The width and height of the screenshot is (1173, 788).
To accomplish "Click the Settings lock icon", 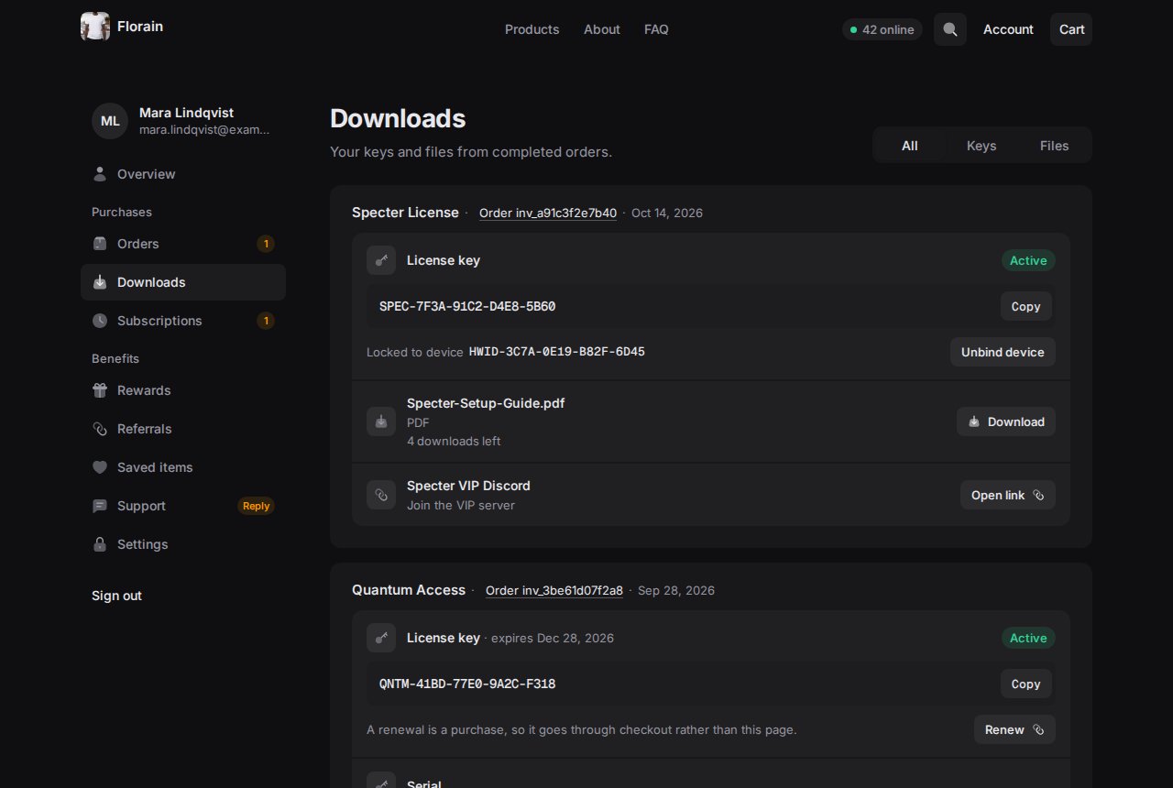I will click(100, 544).
